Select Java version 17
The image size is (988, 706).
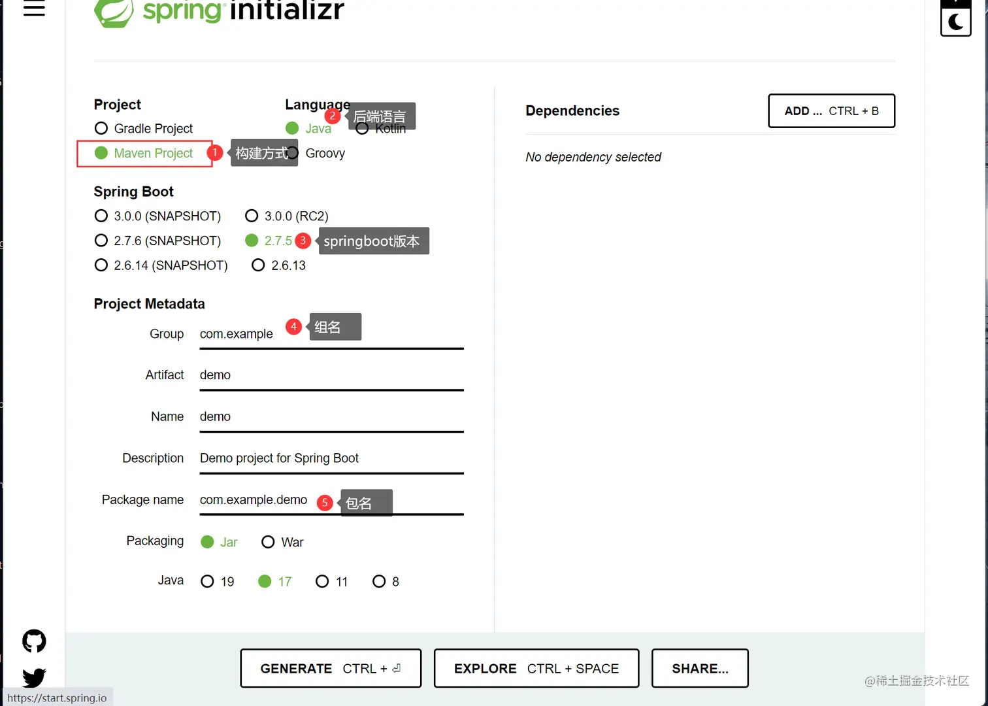tap(275, 581)
